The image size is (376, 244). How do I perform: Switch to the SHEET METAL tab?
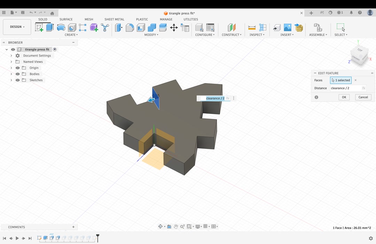click(x=115, y=19)
